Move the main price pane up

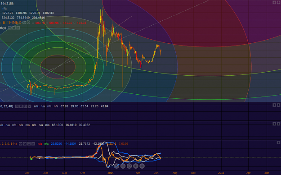coord(274,2)
